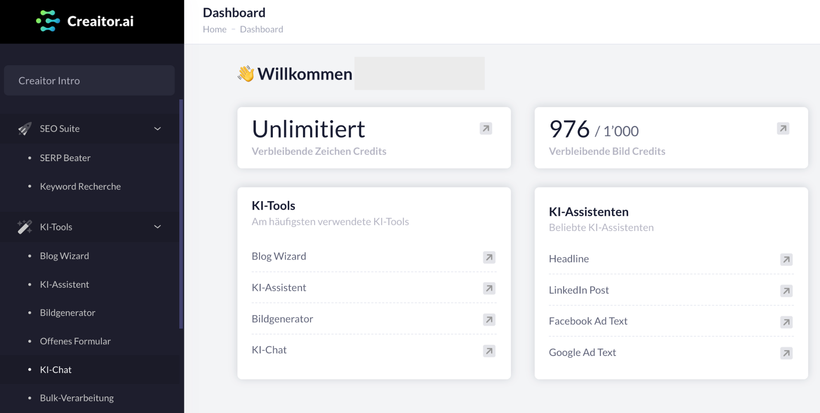Click the magic wand KI-Tools sidebar icon
Image resolution: width=820 pixels, height=413 pixels.
25,227
